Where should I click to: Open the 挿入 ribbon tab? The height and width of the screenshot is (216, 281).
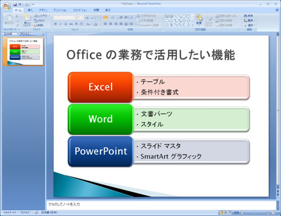(x=30, y=10)
